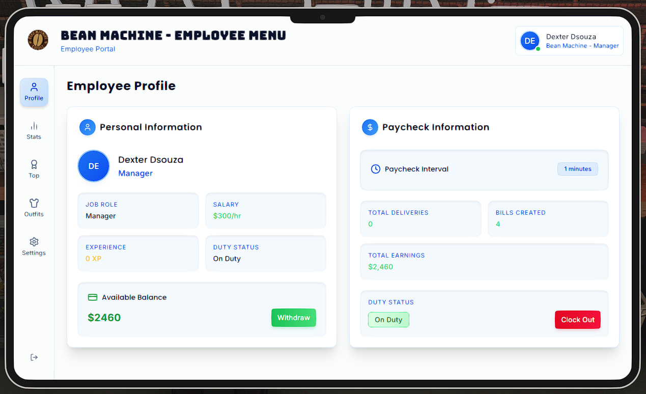Click the 1 minutes interval badge
Viewport: 646px width, 394px height.
pyautogui.click(x=578, y=169)
